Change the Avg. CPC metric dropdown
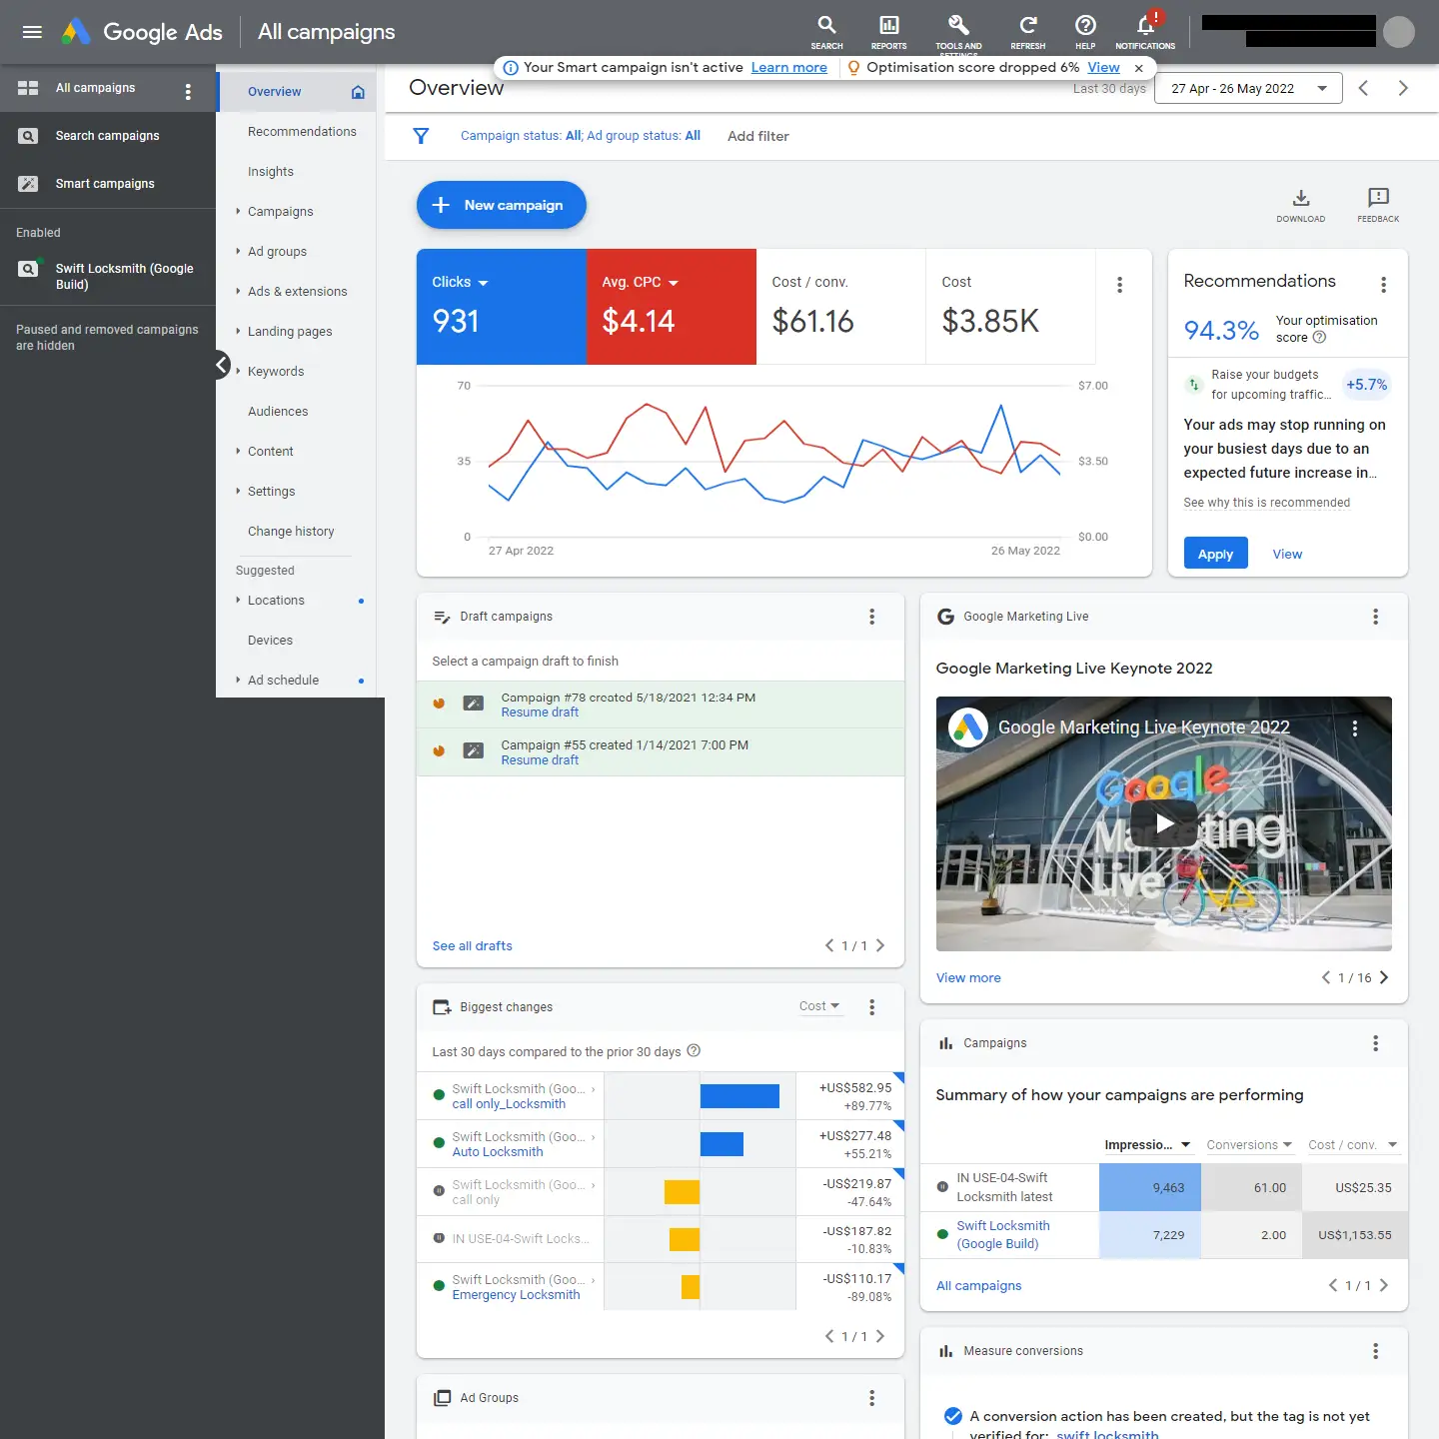 click(640, 283)
